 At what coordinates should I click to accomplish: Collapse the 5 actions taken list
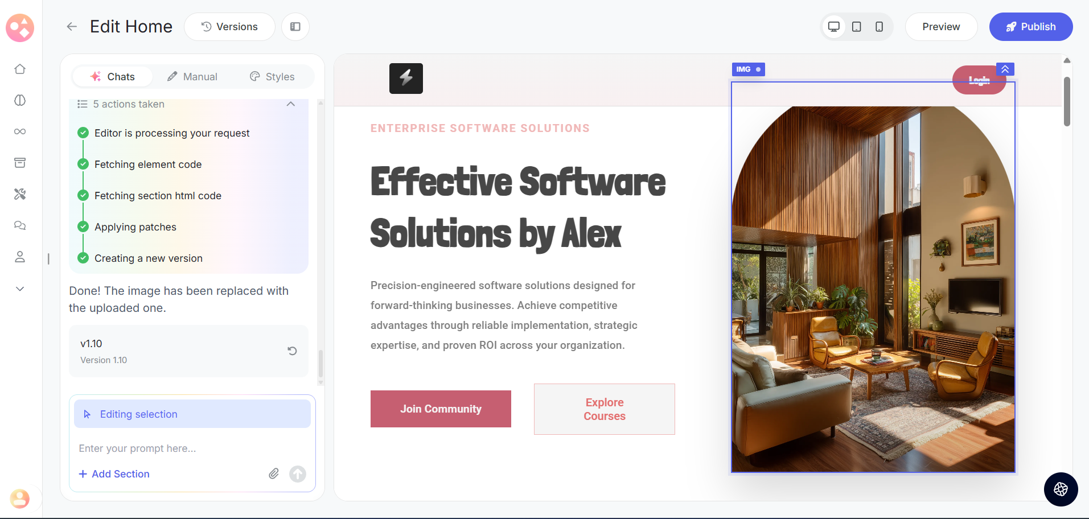coord(290,104)
